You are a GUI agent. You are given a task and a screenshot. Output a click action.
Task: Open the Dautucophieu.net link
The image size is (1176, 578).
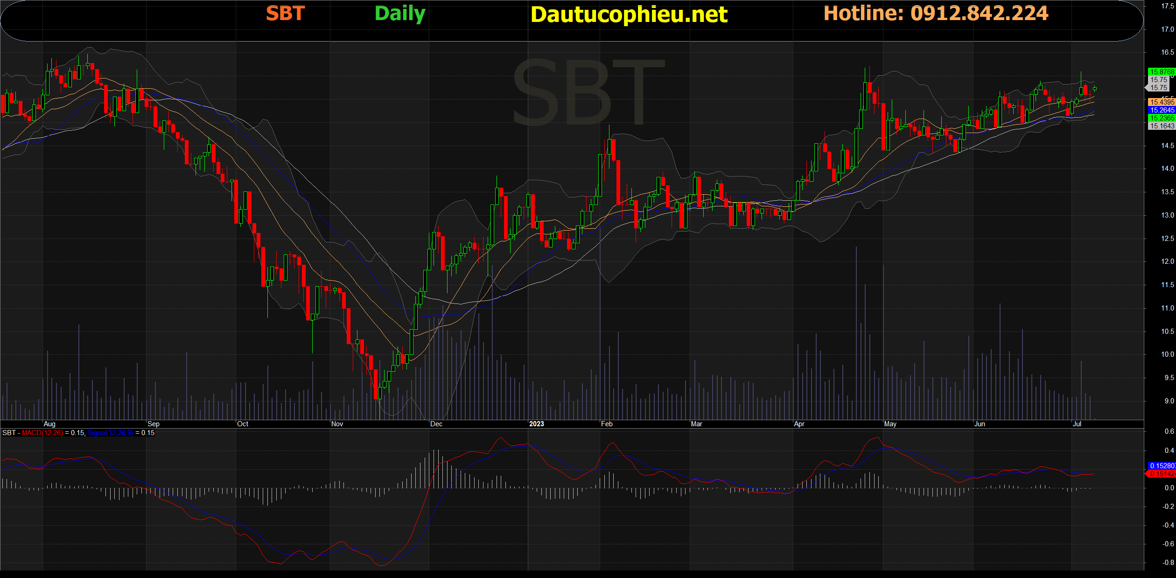coord(629,14)
